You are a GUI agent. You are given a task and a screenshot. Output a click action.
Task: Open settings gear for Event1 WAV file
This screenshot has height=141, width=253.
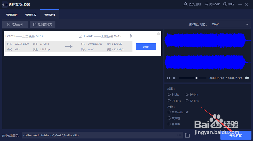[130, 36]
